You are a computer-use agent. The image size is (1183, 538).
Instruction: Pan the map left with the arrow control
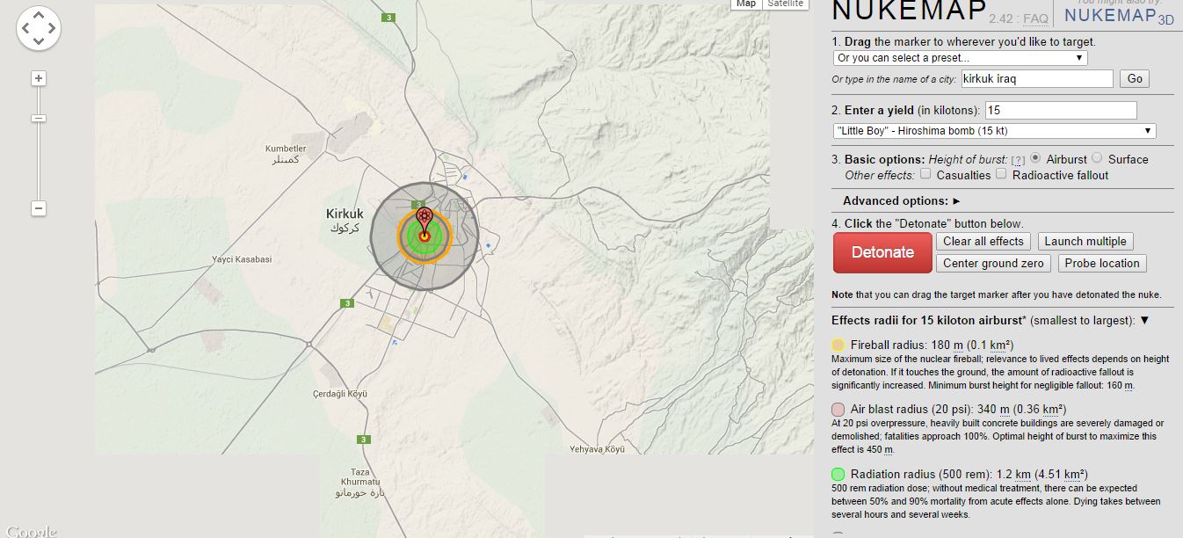[x=25, y=28]
